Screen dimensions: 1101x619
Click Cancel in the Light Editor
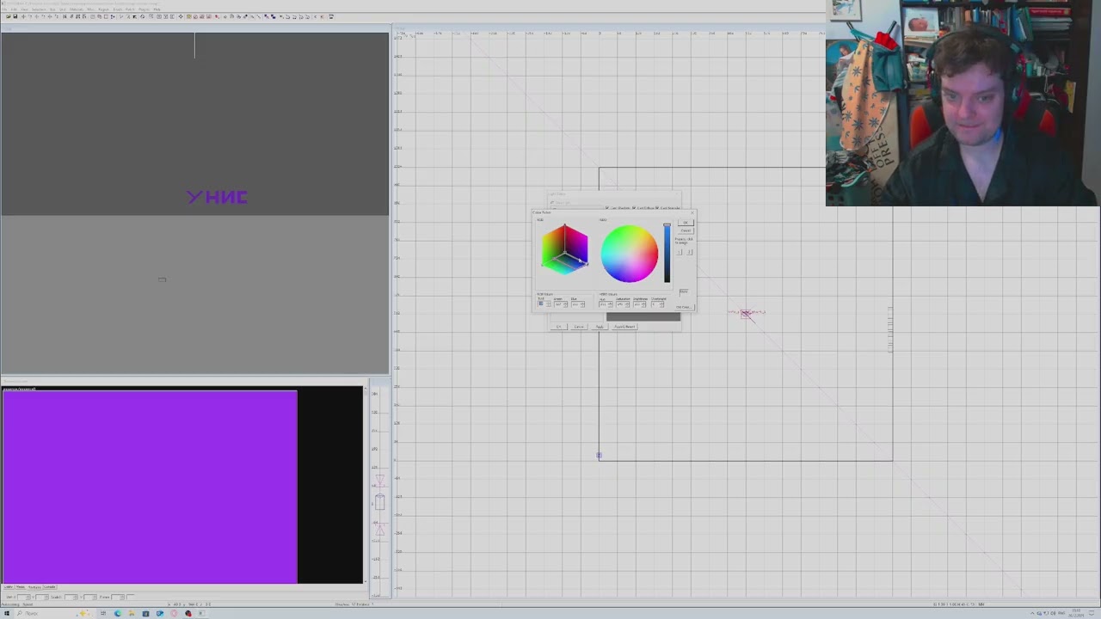pyautogui.click(x=579, y=327)
